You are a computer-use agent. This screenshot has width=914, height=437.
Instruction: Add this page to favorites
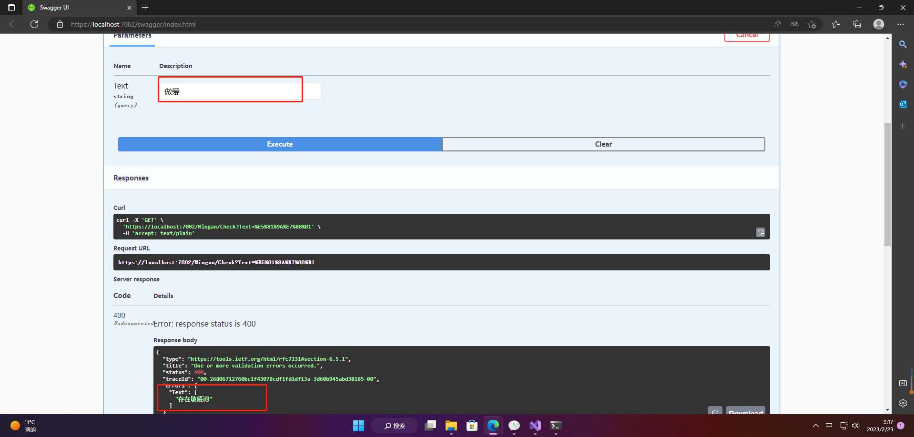tap(812, 24)
